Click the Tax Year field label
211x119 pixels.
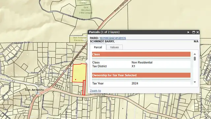point(98,83)
